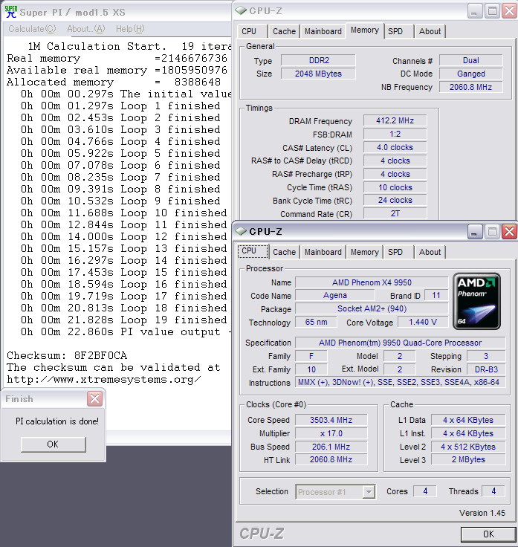Click the Level 3 cache 2 MBytes field
518x547 pixels.
click(468, 459)
